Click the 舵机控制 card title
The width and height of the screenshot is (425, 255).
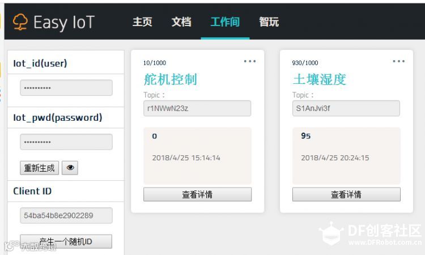click(x=170, y=79)
